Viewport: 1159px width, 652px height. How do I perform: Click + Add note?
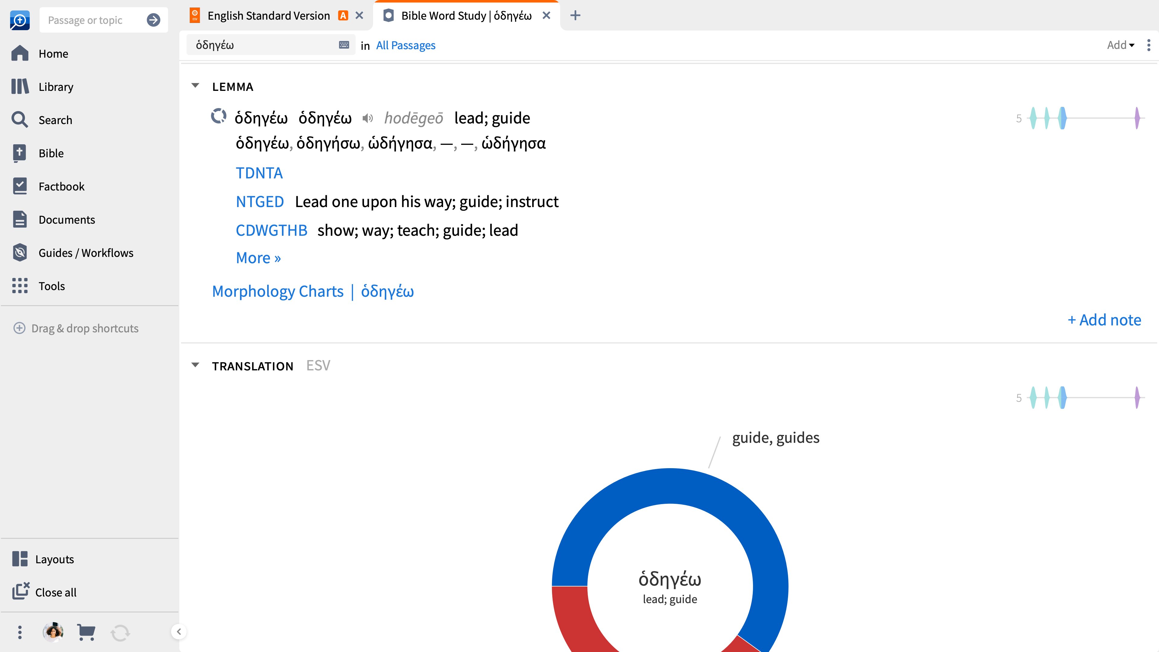pyautogui.click(x=1104, y=320)
